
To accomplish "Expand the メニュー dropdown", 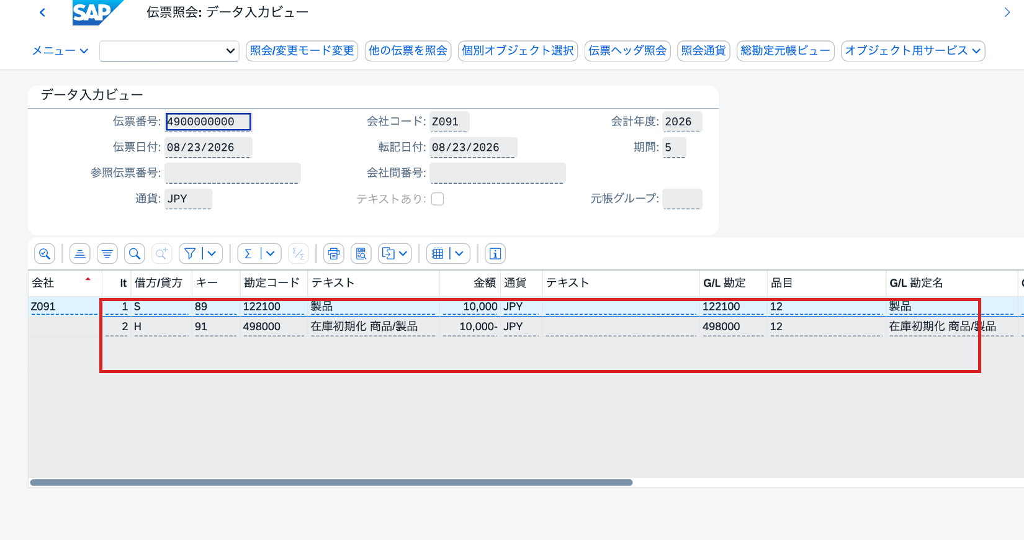I will point(60,51).
